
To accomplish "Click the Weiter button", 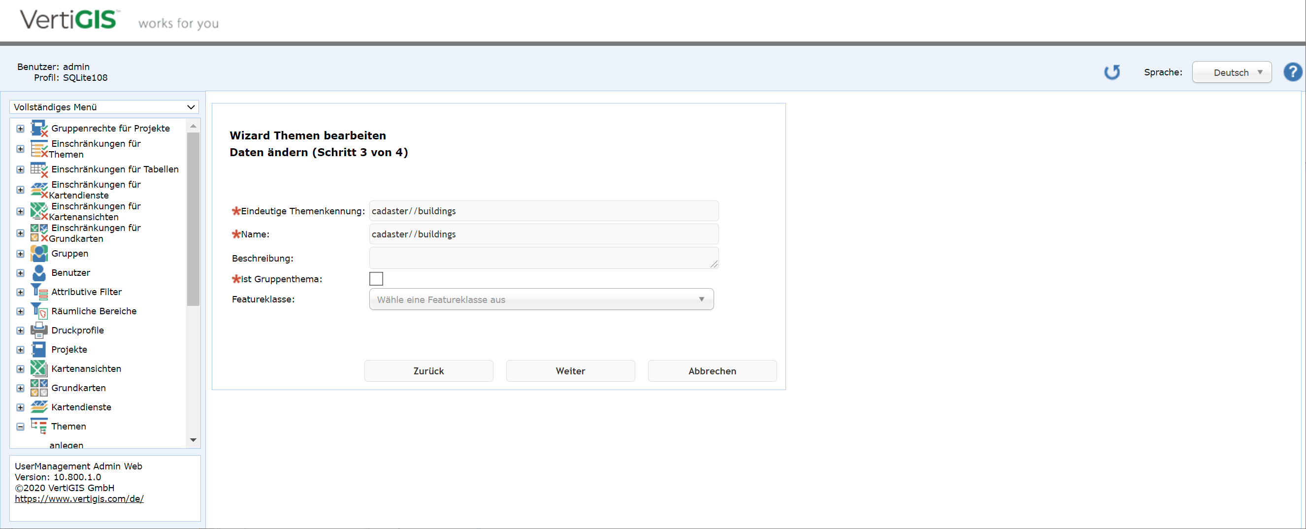I will [x=570, y=371].
